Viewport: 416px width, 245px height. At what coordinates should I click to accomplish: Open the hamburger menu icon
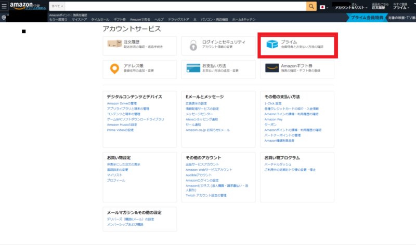coord(4,6)
